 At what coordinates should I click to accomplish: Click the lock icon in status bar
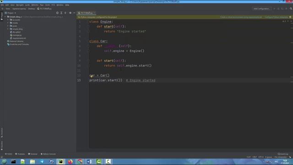click(x=290, y=157)
